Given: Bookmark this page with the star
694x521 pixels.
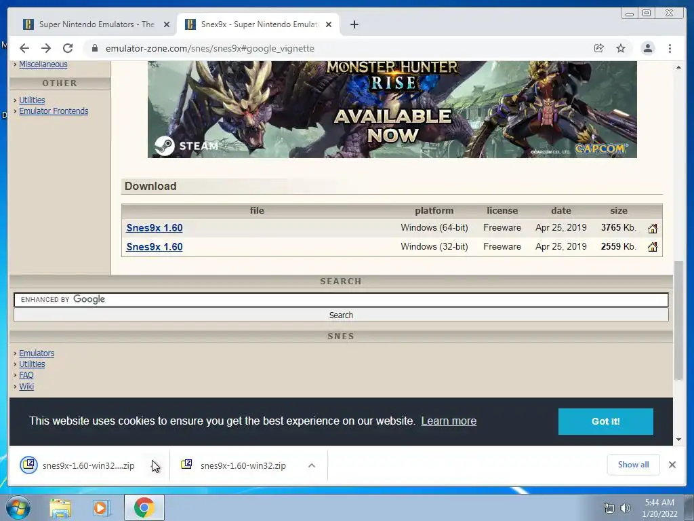Looking at the screenshot, I should click(x=621, y=48).
